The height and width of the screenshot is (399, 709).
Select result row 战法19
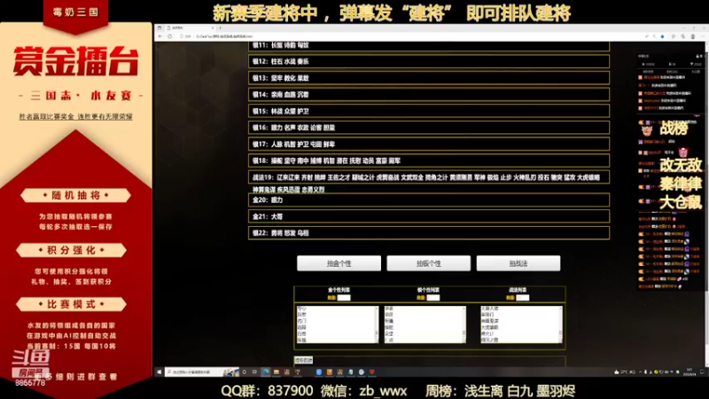(429, 177)
